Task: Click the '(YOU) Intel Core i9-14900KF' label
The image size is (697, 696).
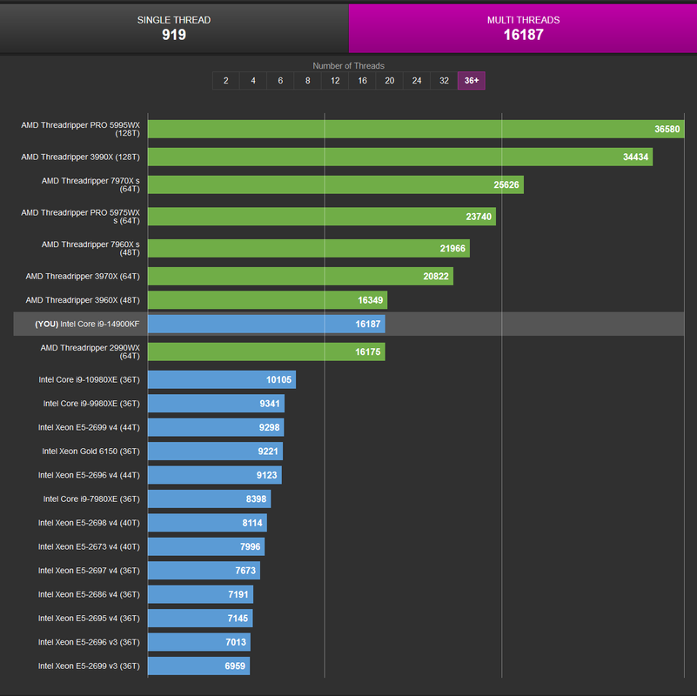Action: [87, 324]
